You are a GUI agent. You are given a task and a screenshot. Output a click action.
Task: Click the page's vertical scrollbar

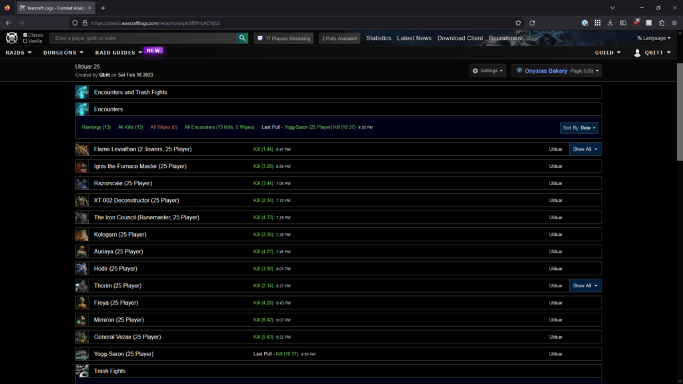[x=680, y=113]
